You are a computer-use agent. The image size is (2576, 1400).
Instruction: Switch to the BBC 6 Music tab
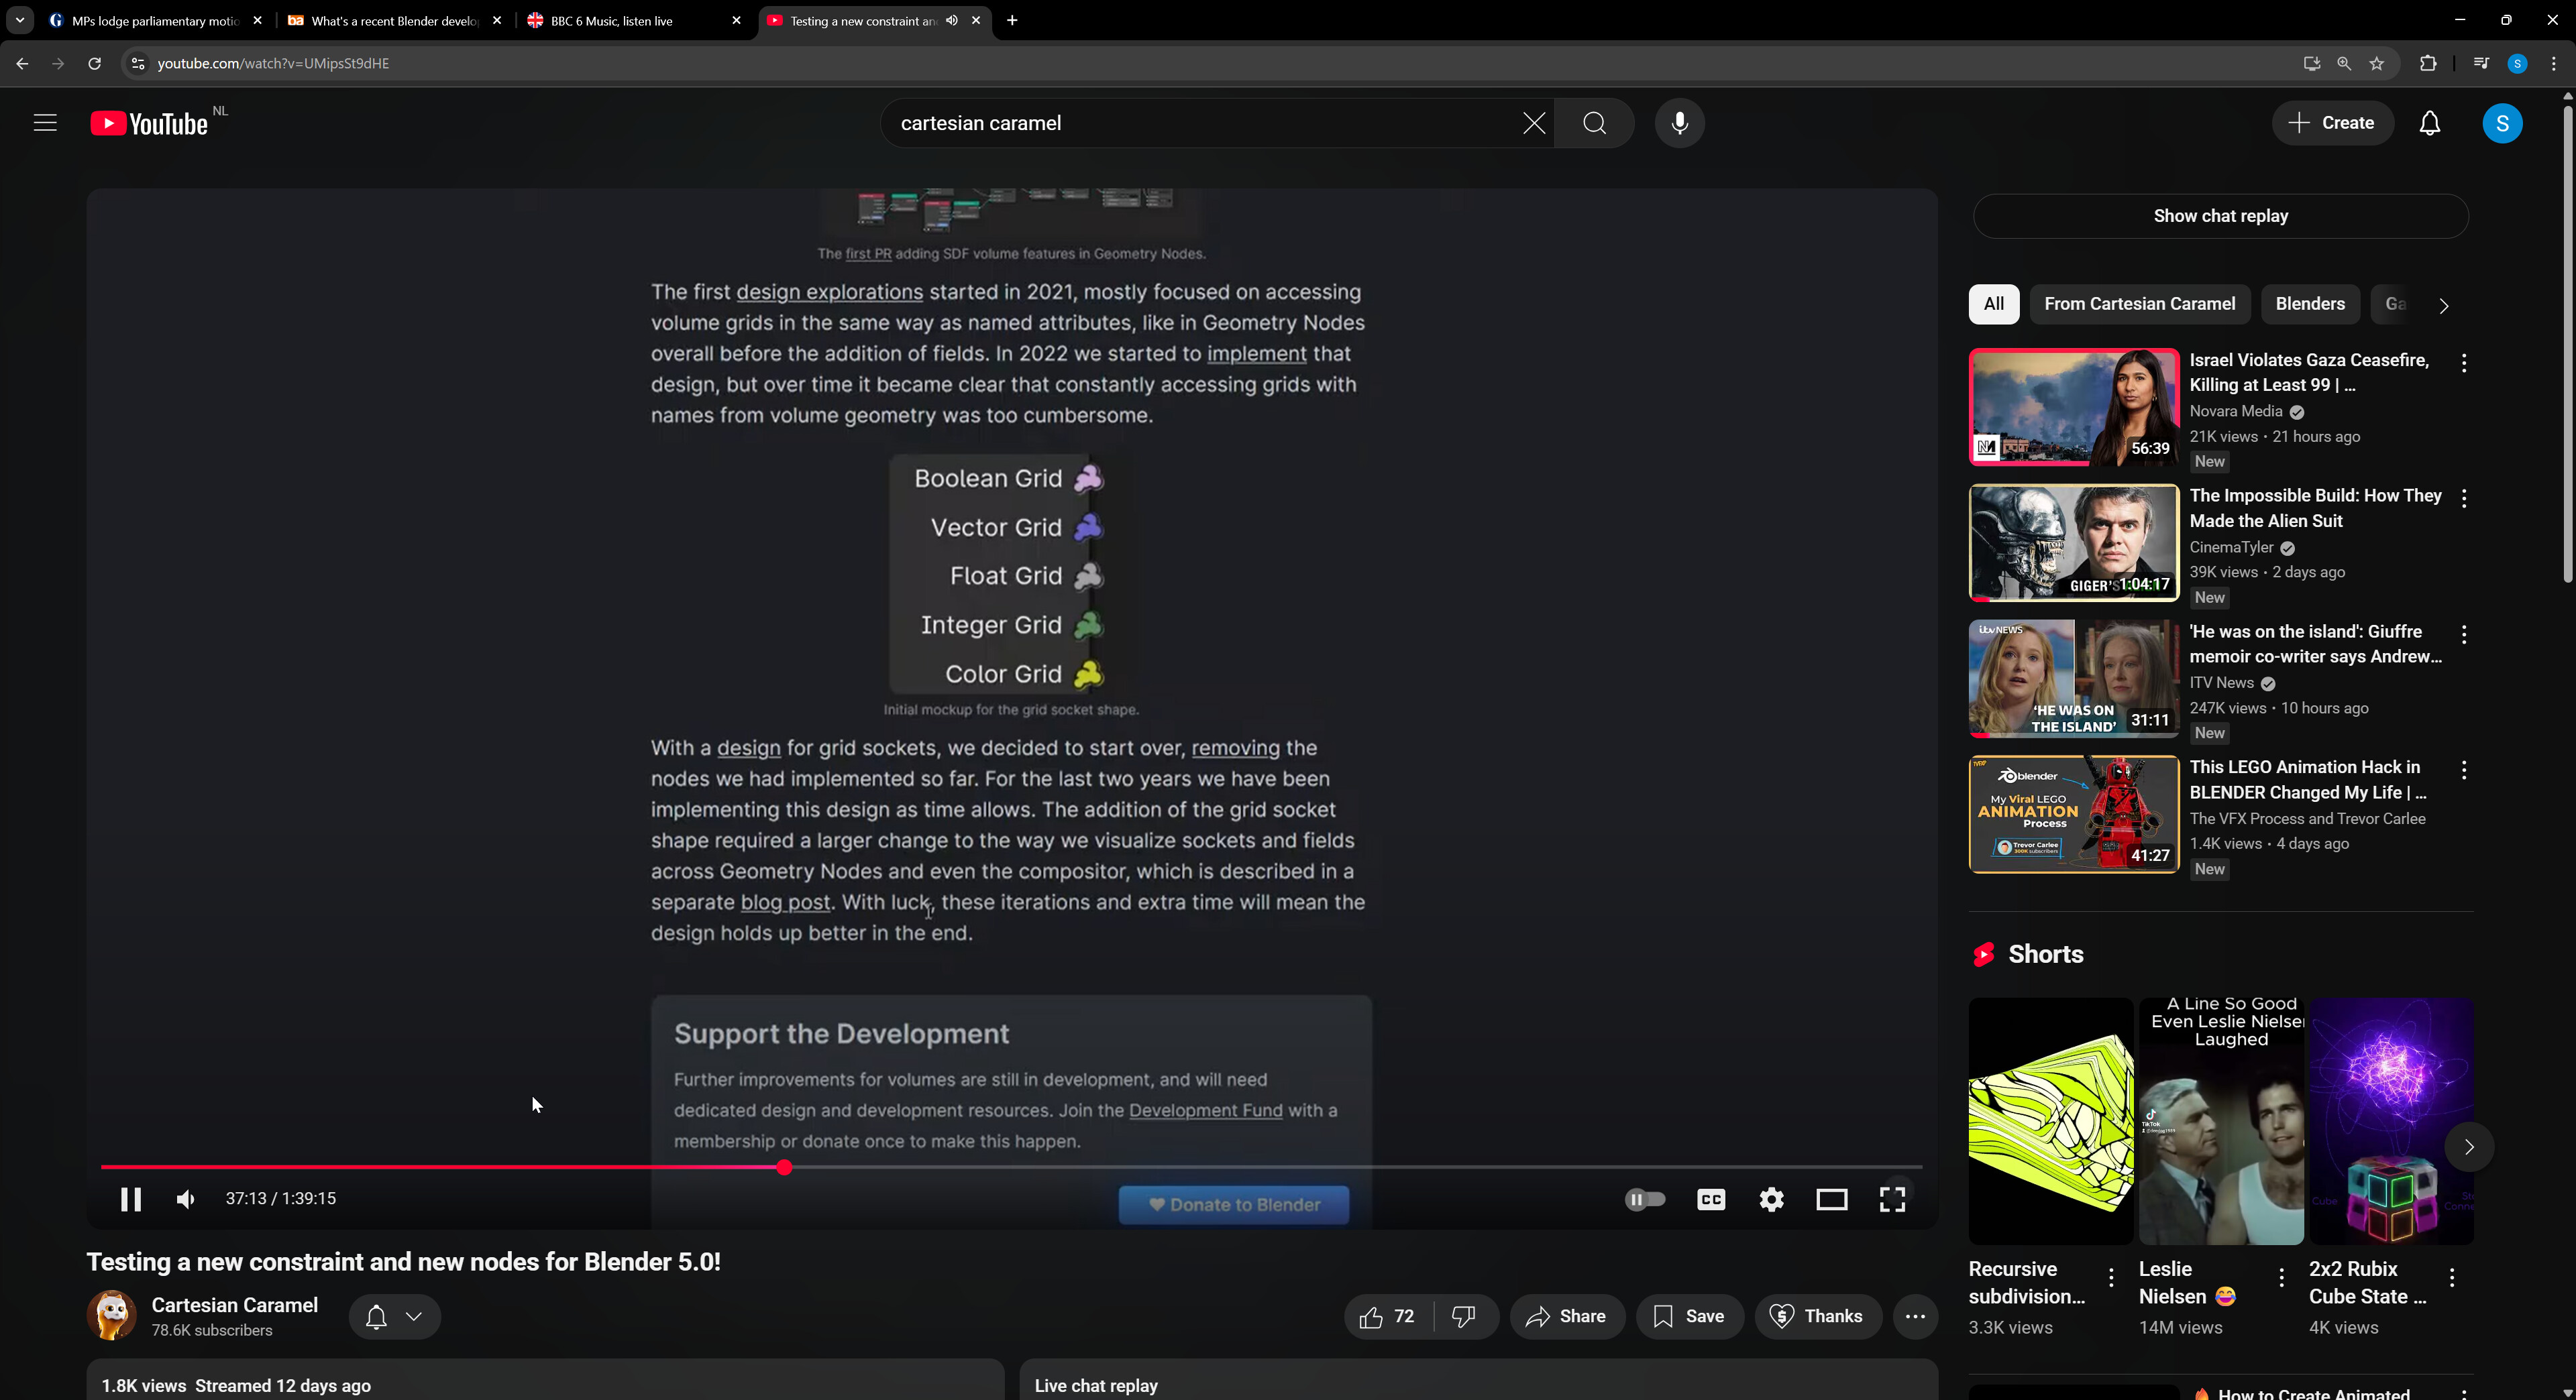634,20
